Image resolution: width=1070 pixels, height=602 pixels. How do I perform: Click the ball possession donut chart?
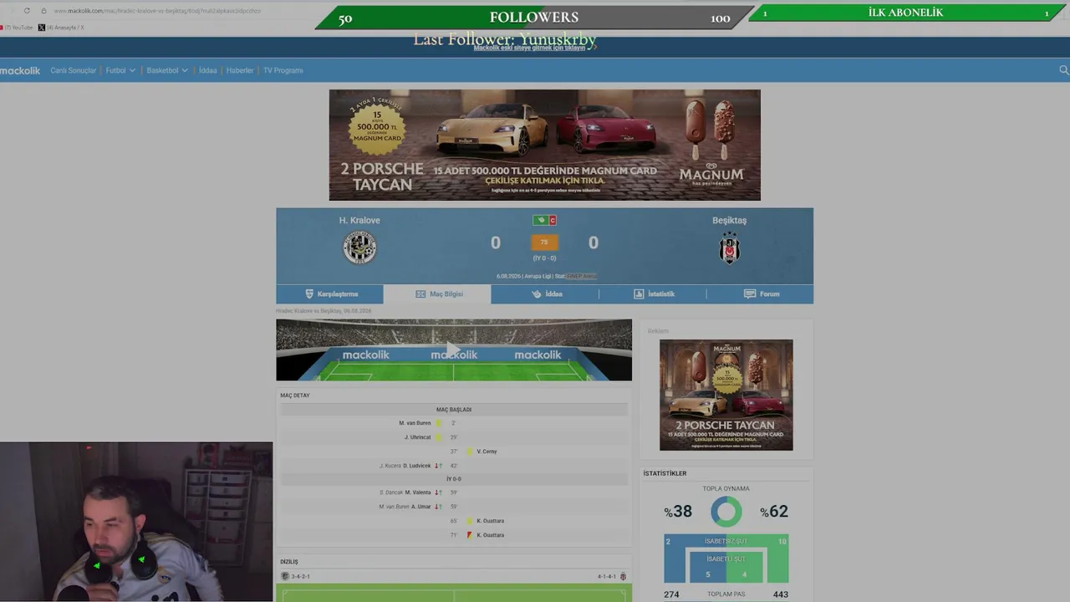pos(726,512)
